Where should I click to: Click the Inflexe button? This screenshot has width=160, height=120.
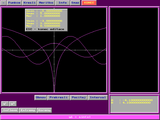point(10,110)
